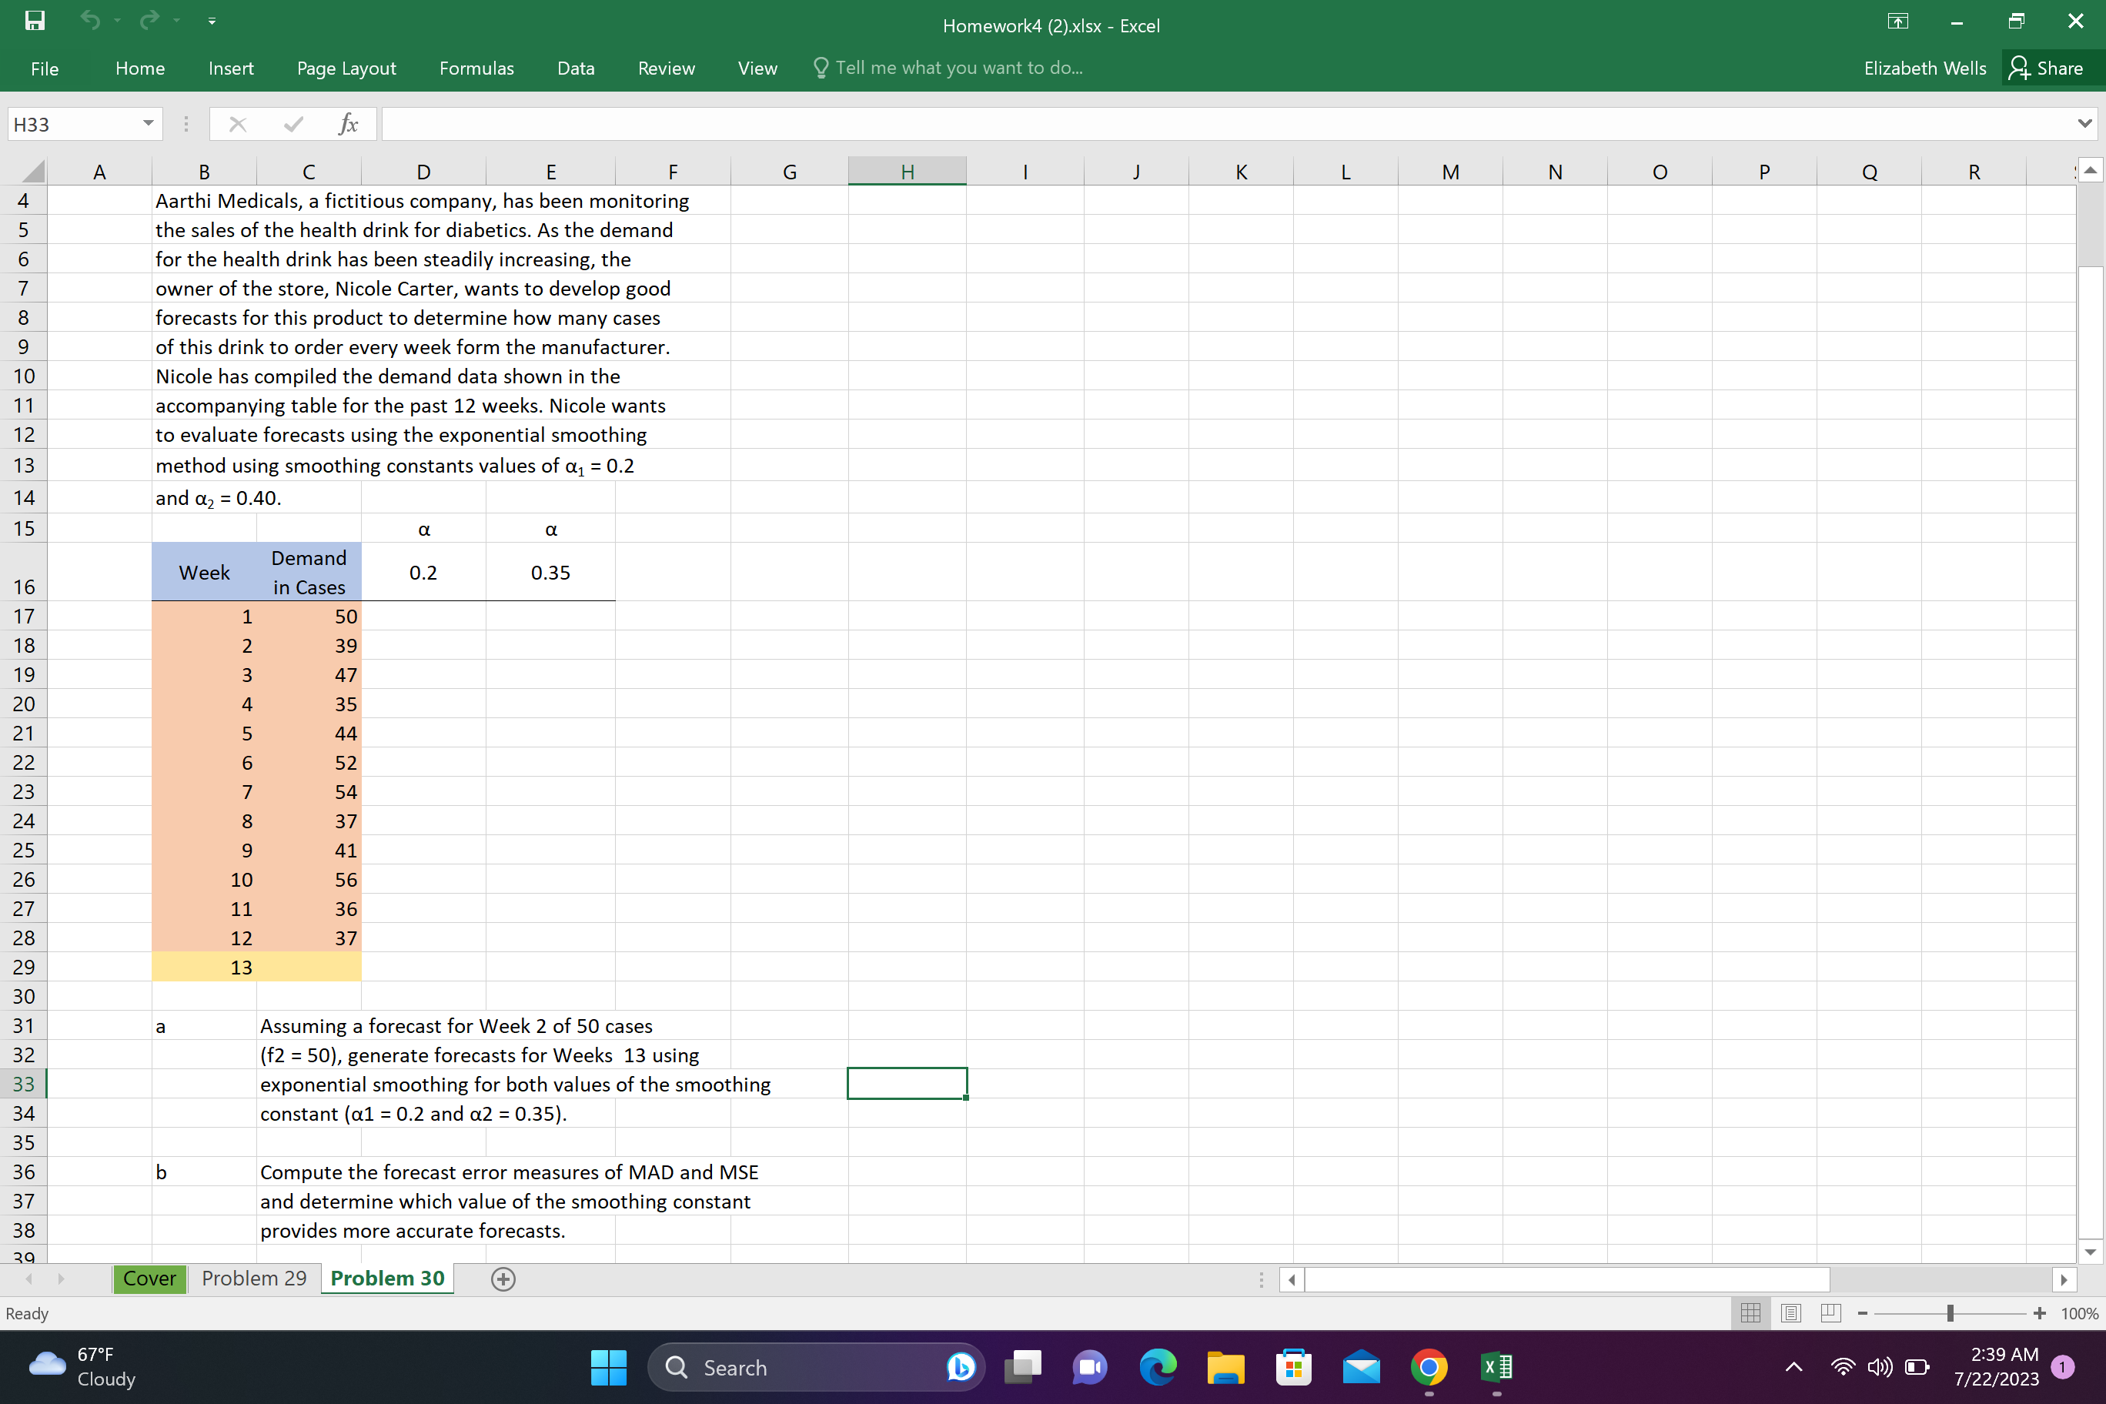Click the Search box on the taskbar
Screen dimensions: 2106x1404
[x=815, y=1367]
